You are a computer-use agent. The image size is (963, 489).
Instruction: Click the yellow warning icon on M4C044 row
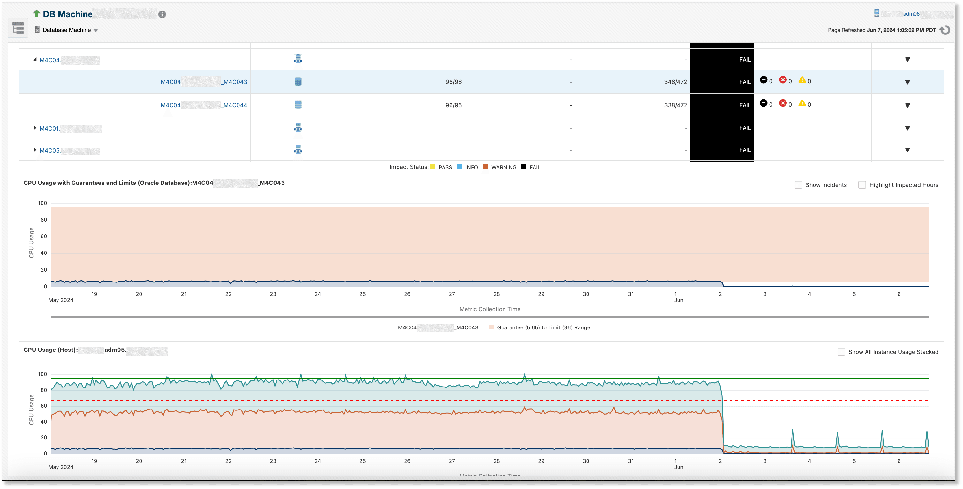[x=802, y=104]
